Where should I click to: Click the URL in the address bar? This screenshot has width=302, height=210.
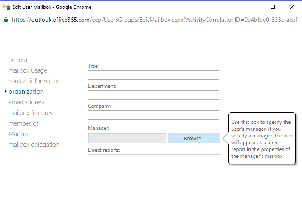[153, 20]
